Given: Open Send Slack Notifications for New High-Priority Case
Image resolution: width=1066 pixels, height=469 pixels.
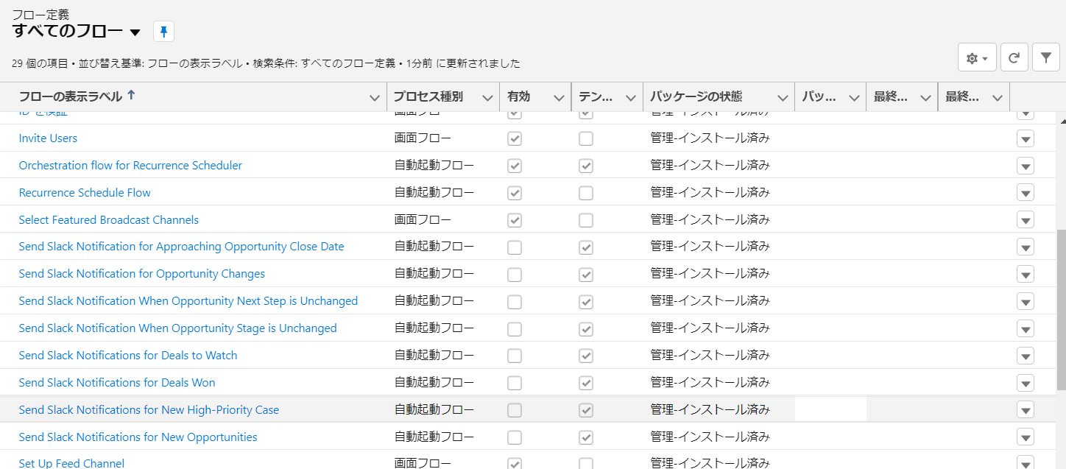Looking at the screenshot, I should [x=149, y=410].
